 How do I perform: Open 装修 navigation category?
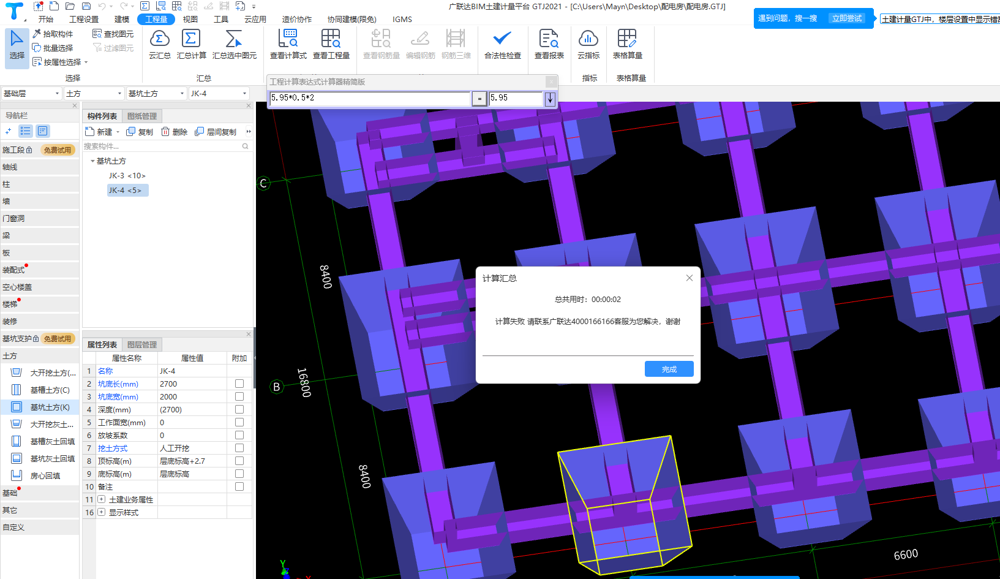click(x=40, y=321)
